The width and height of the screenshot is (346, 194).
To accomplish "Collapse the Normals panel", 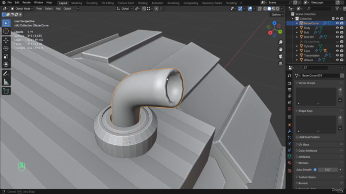I will (x=303, y=163).
